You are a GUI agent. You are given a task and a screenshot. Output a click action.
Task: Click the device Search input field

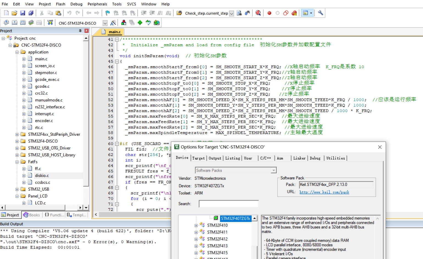[x=229, y=204]
